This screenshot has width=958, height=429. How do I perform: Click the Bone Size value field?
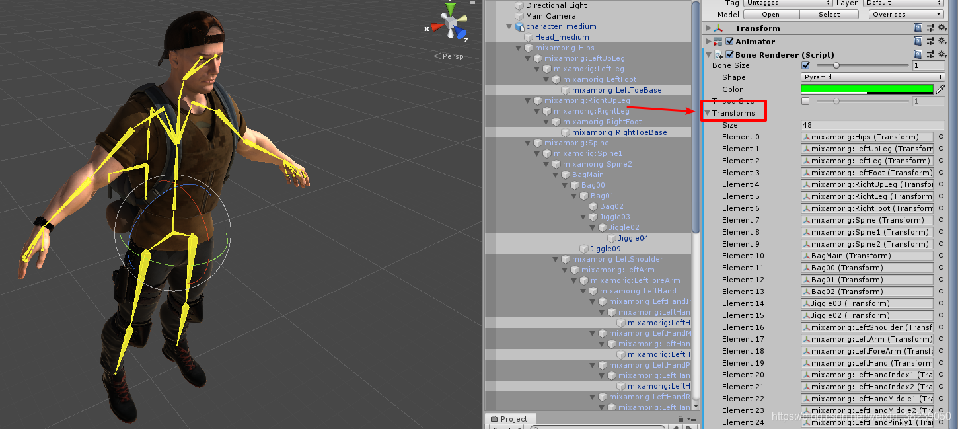coord(928,65)
